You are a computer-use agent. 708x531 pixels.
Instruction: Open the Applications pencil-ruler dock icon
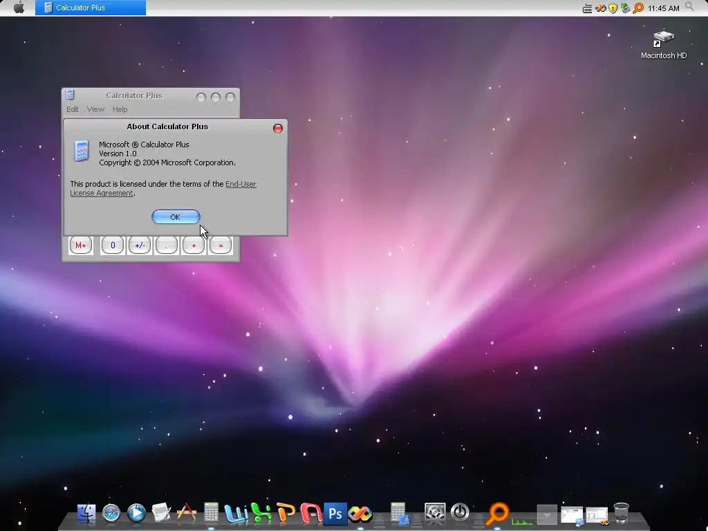click(186, 514)
